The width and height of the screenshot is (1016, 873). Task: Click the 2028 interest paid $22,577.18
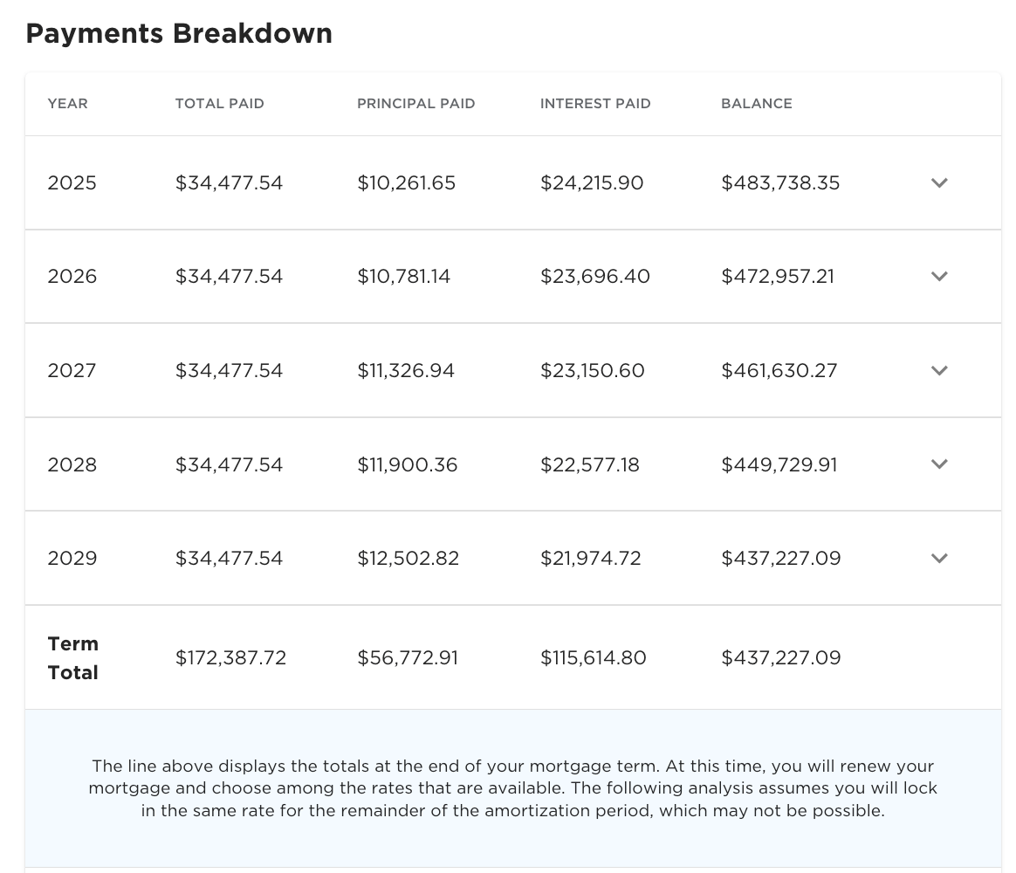tap(590, 464)
